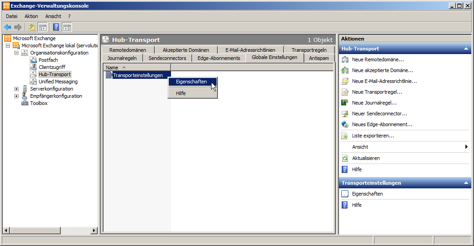Image resolution: width=474 pixels, height=246 pixels.
Task: Toggle the action pane toolbar icon
Action: click(x=67, y=27)
